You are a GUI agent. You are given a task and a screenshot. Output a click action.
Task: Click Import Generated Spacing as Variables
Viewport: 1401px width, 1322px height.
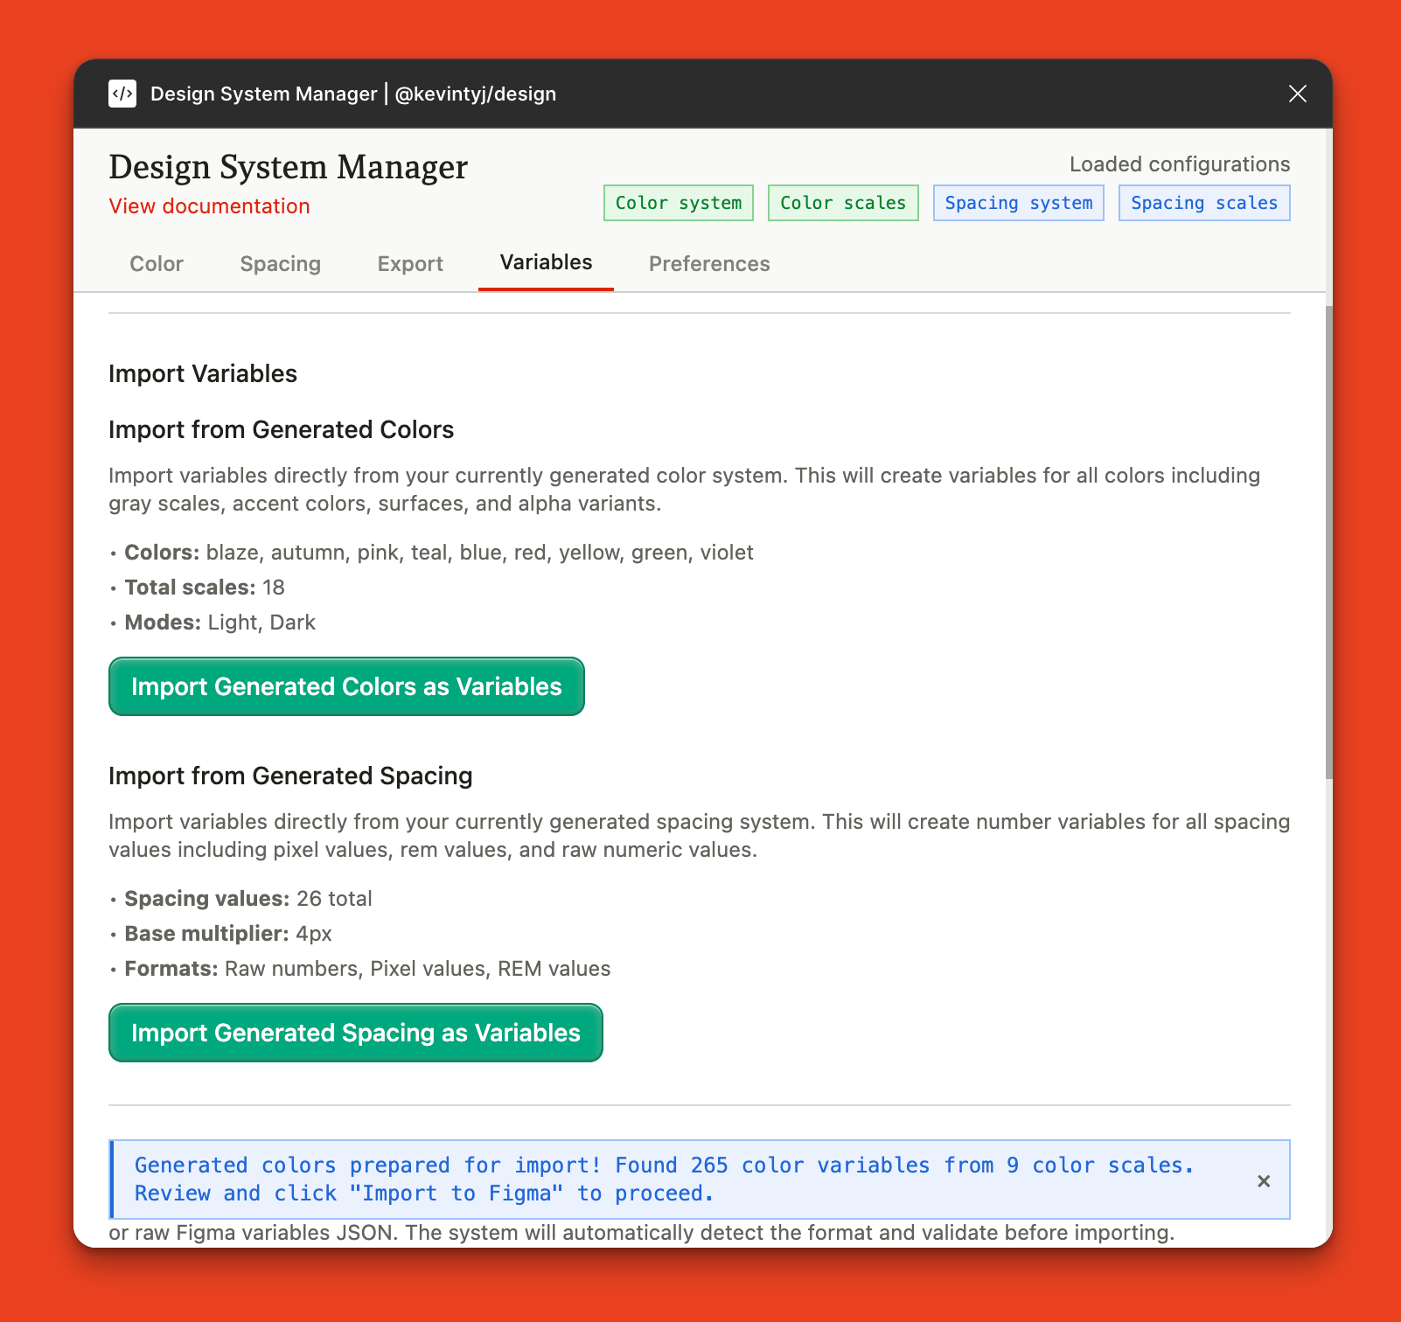355,1033
